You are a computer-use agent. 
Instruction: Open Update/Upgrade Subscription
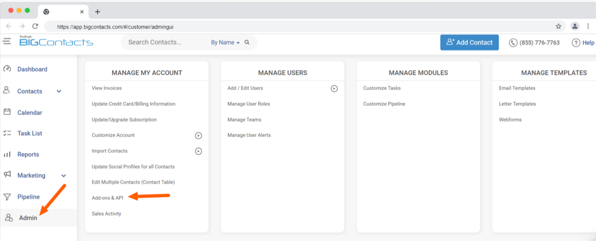(124, 119)
